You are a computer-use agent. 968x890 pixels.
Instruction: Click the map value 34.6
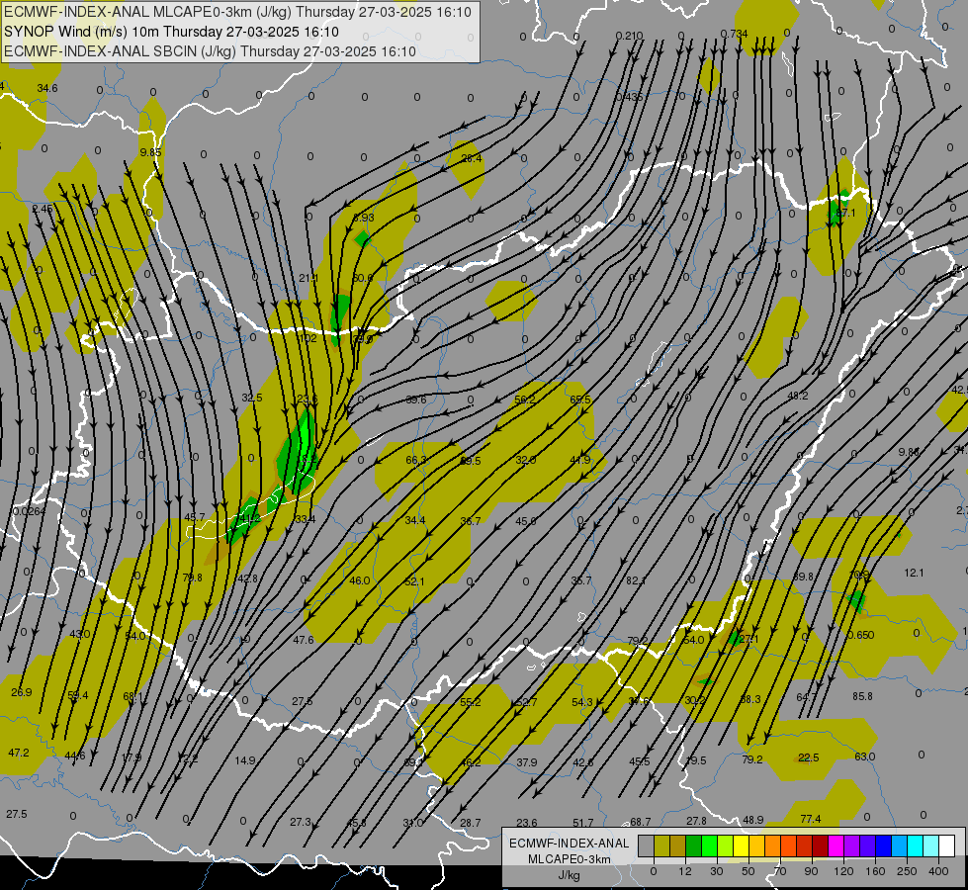(x=46, y=88)
